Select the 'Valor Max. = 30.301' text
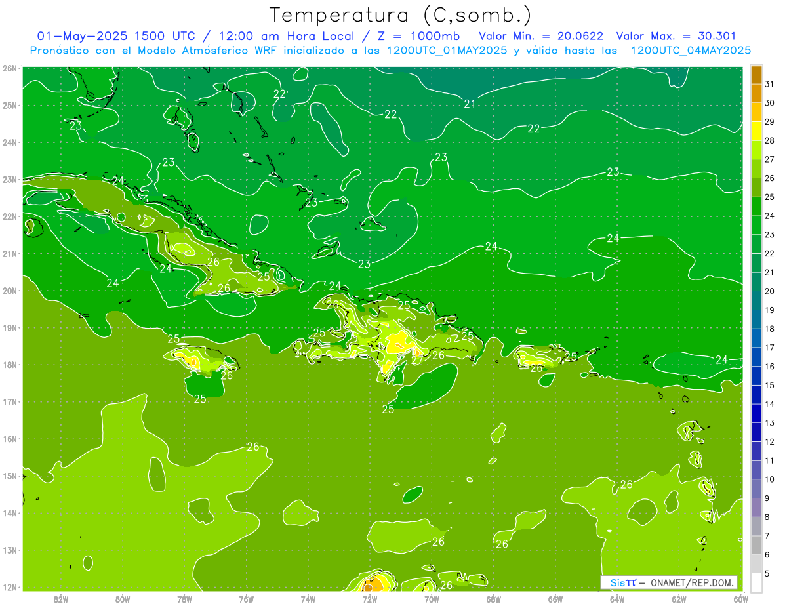The width and height of the screenshot is (787, 608). [676, 36]
